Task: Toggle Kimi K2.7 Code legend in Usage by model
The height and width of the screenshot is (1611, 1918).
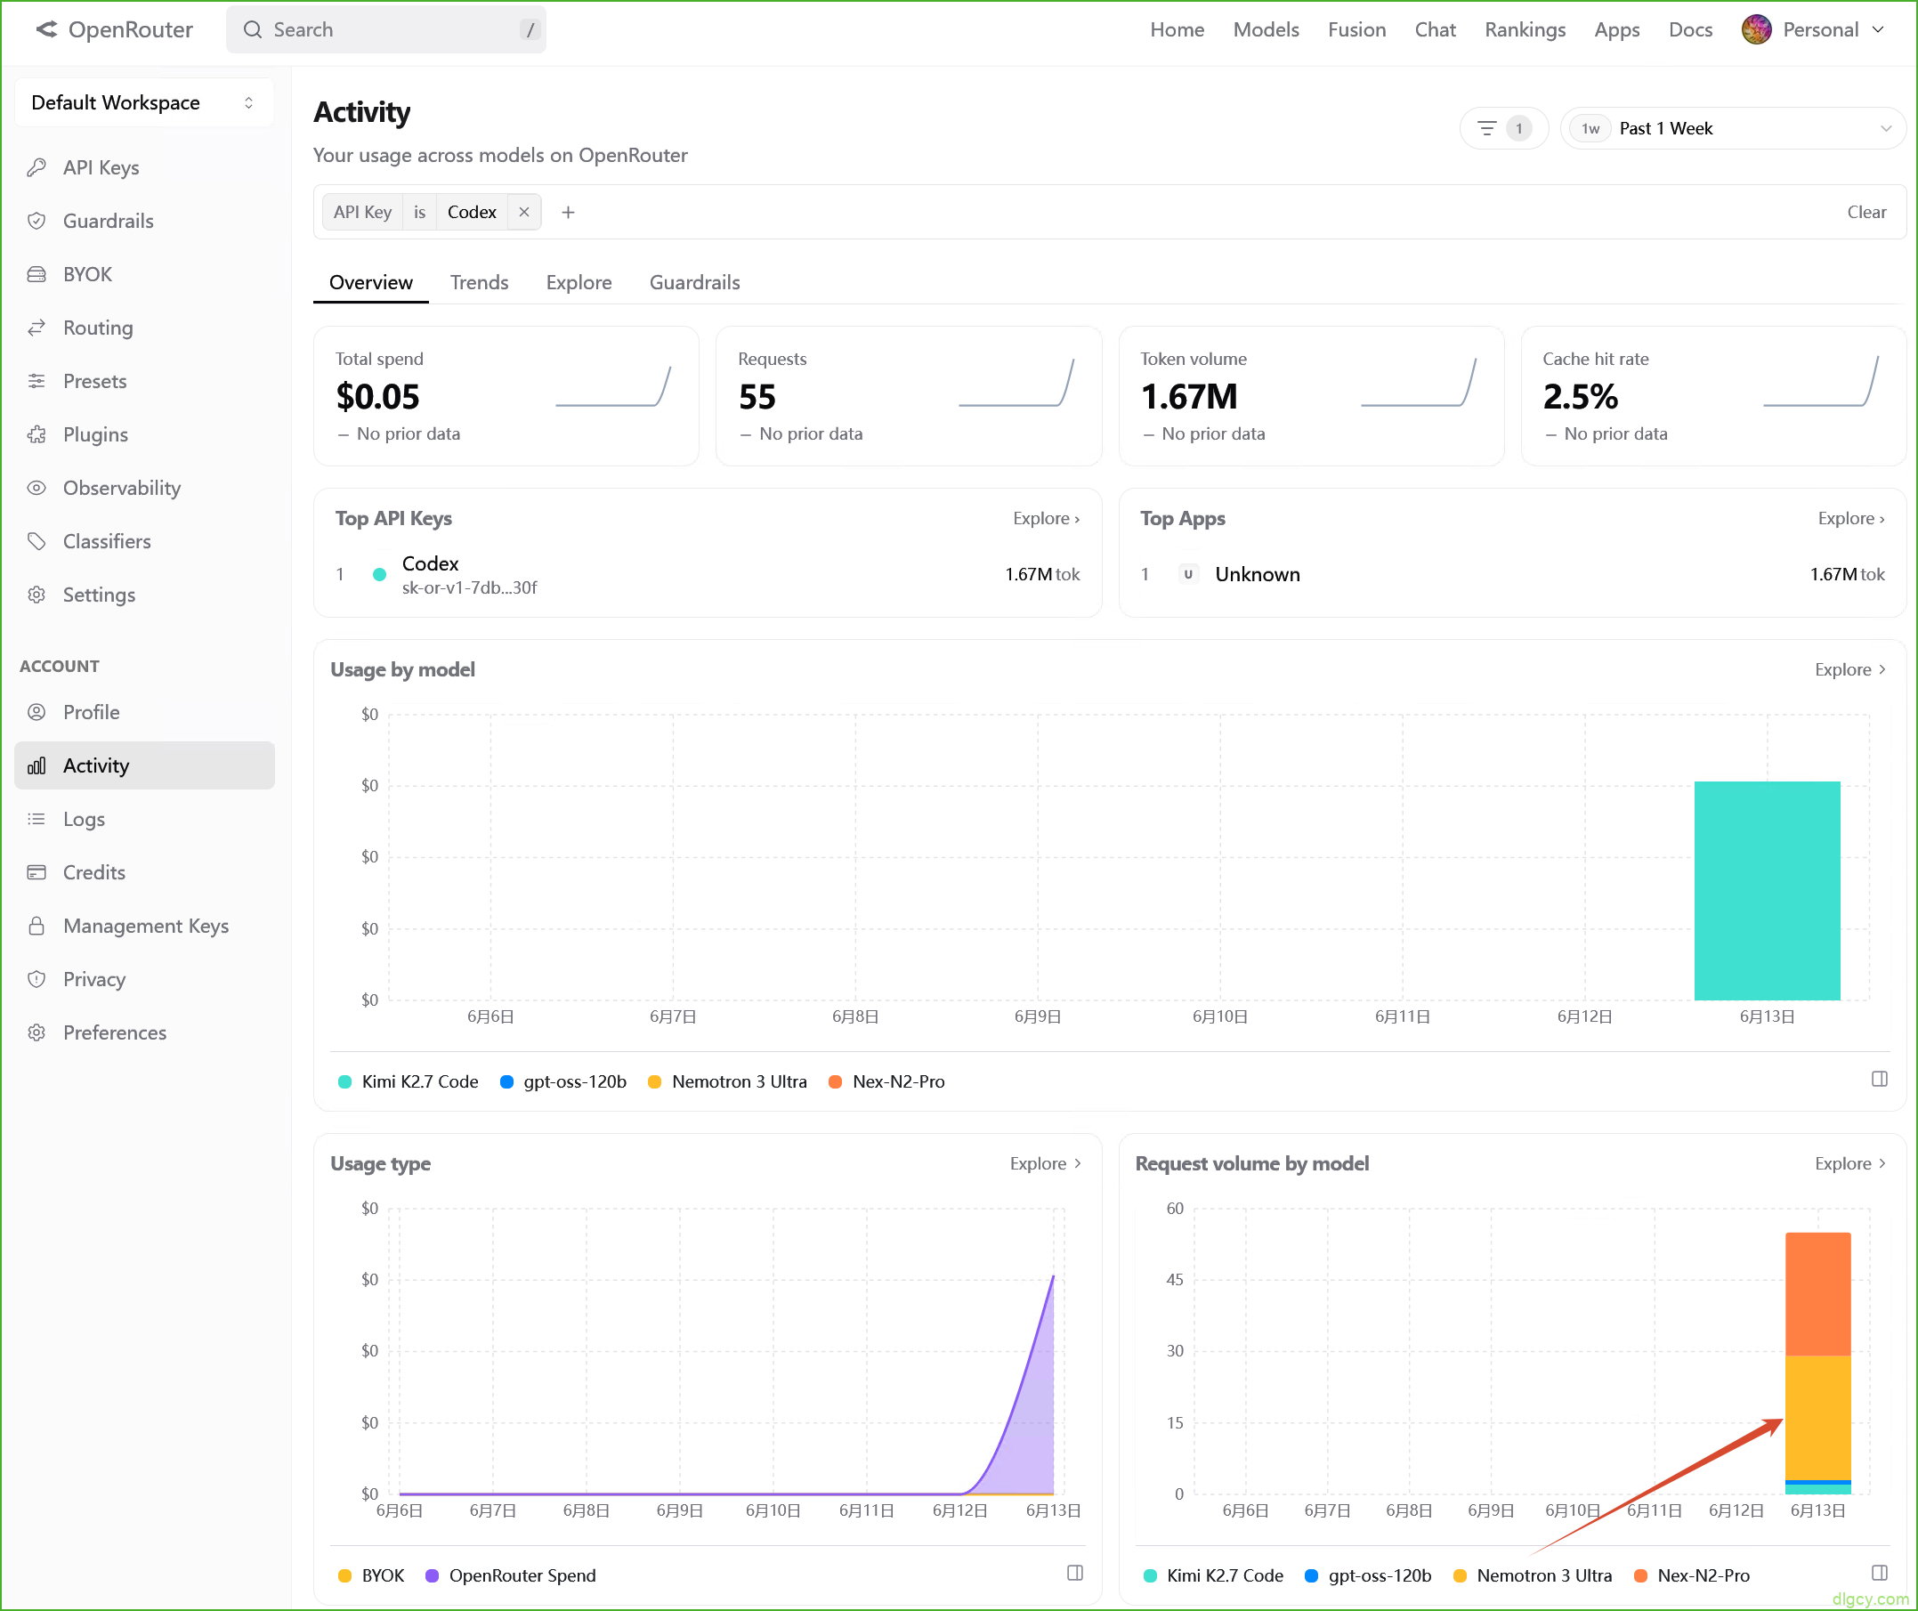Action: coord(409,1081)
